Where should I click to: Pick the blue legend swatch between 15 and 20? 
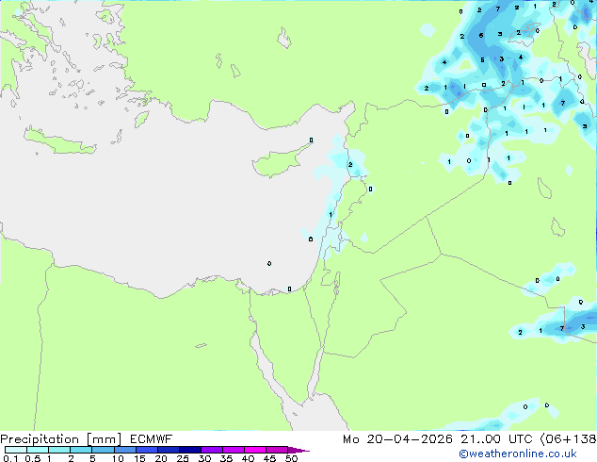[147, 450]
